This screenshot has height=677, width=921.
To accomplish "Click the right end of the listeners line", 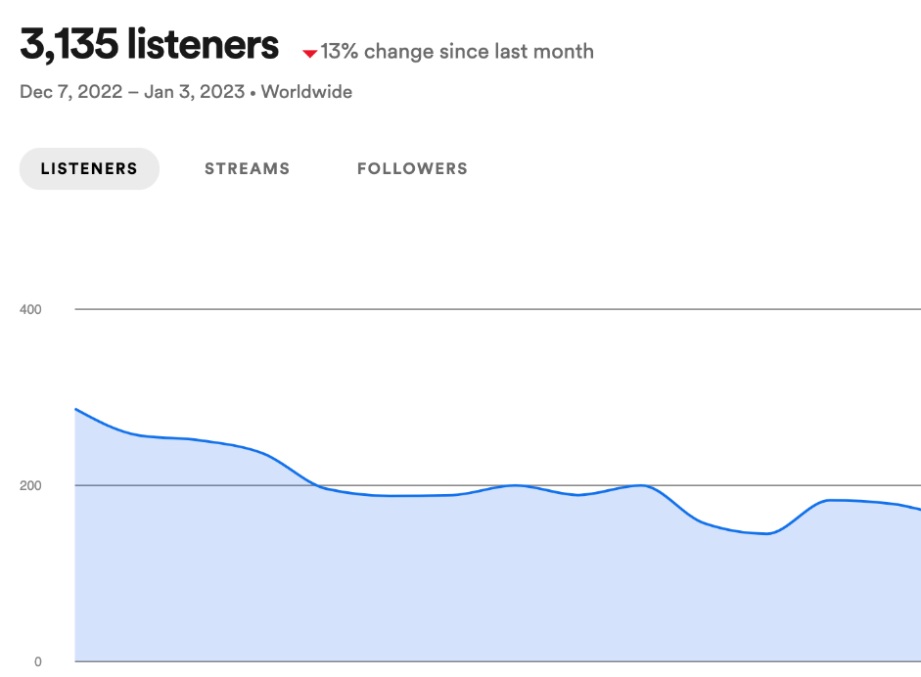I will click(919, 509).
